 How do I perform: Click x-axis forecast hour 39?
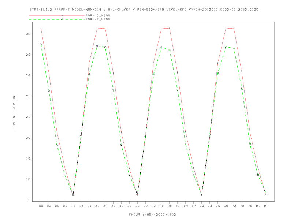(145, 206)
